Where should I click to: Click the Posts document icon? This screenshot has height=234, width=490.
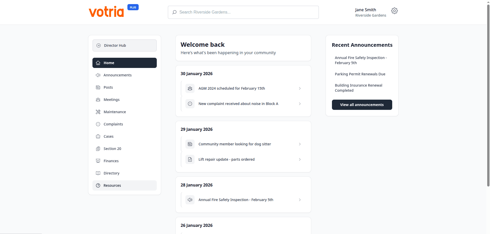[x=98, y=87]
